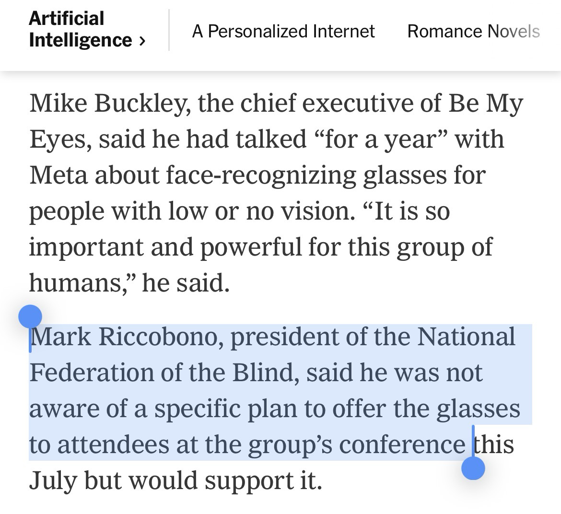The image size is (561, 514).
Task: Tap the highlighted word 'conference'
Action: 402,444
